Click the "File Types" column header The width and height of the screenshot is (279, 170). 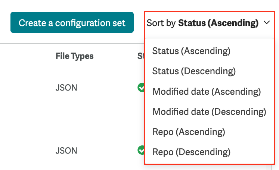tap(74, 56)
